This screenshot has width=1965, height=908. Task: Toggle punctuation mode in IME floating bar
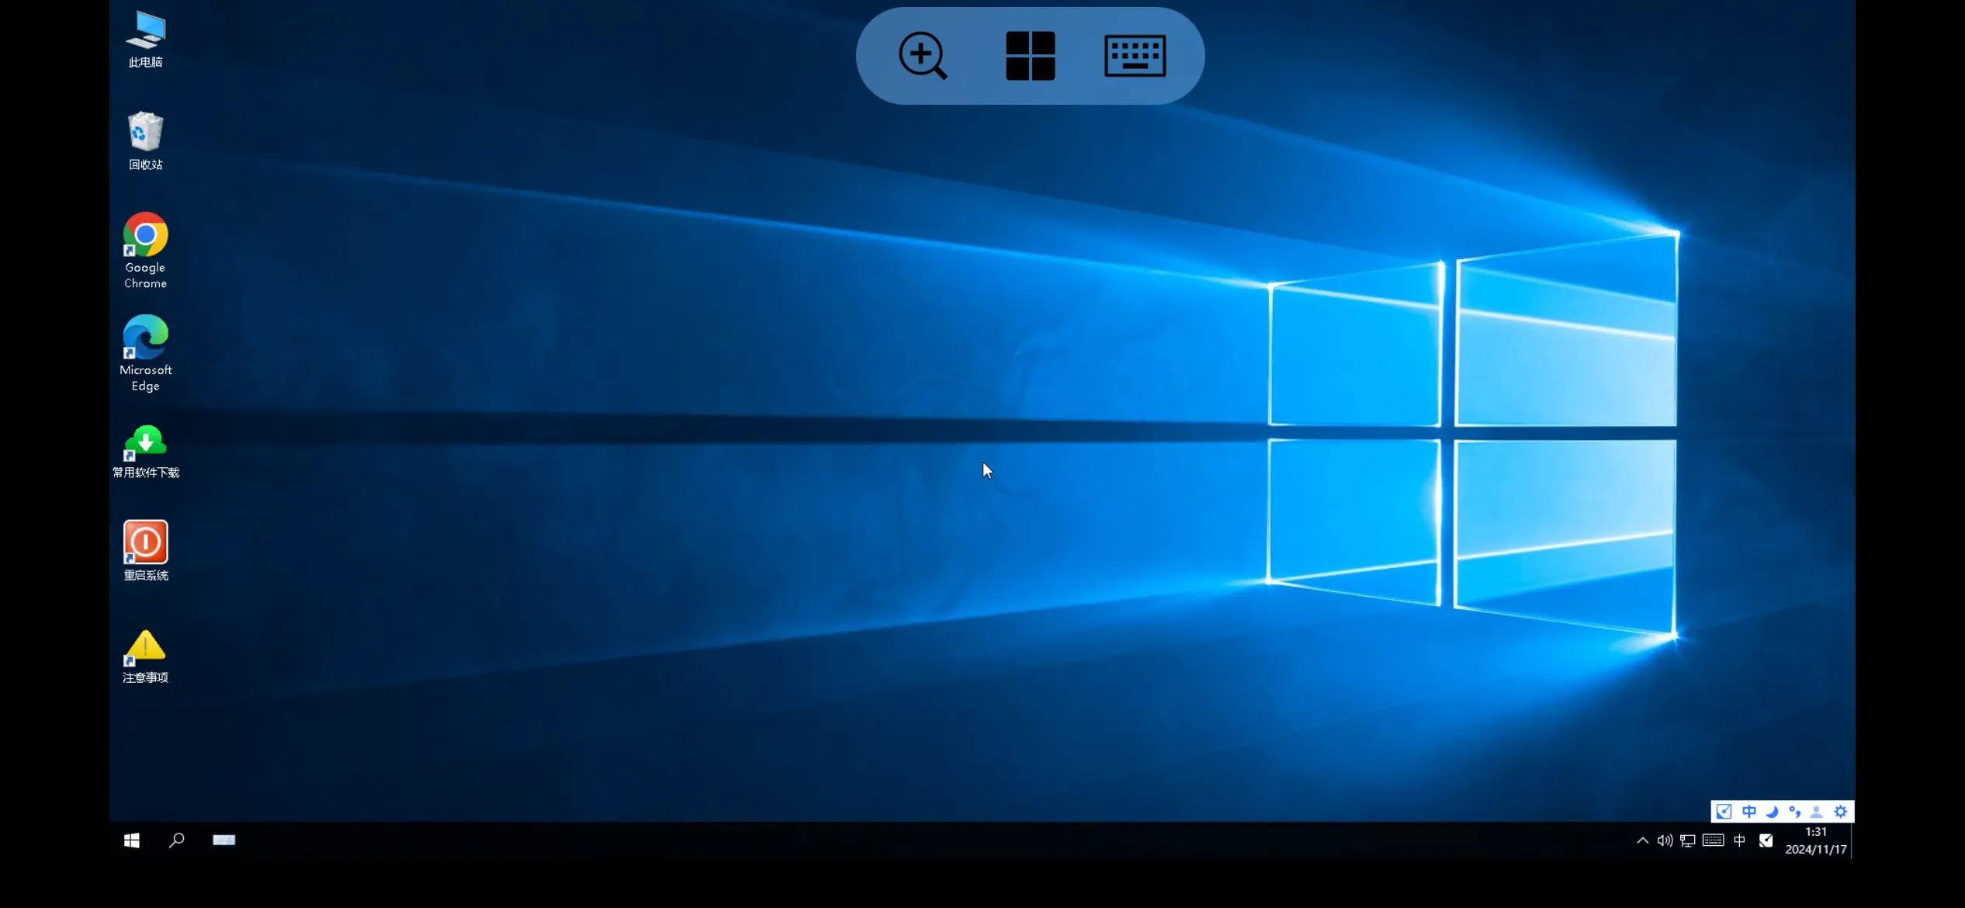click(1794, 812)
